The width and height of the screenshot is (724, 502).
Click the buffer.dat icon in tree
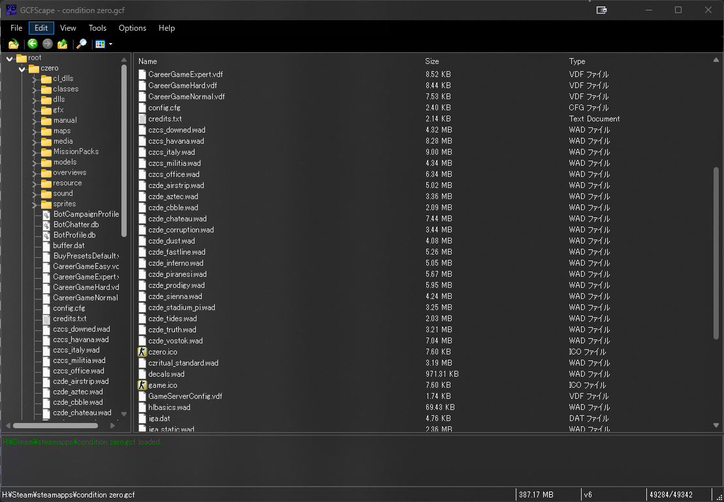coord(46,245)
